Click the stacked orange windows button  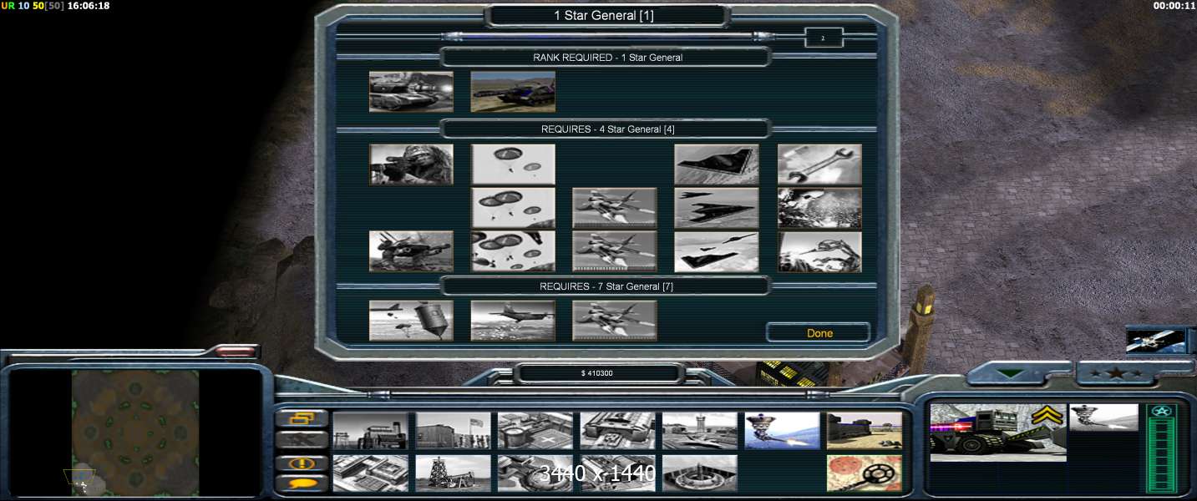(x=301, y=418)
